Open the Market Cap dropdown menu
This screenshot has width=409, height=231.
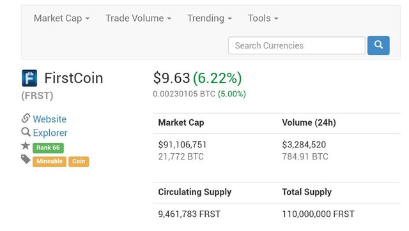click(61, 19)
